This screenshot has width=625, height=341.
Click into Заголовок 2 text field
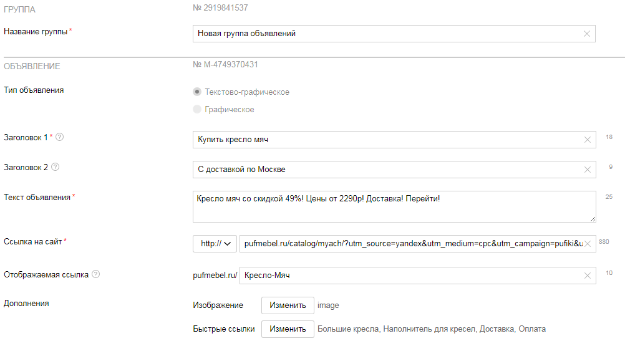(x=394, y=170)
